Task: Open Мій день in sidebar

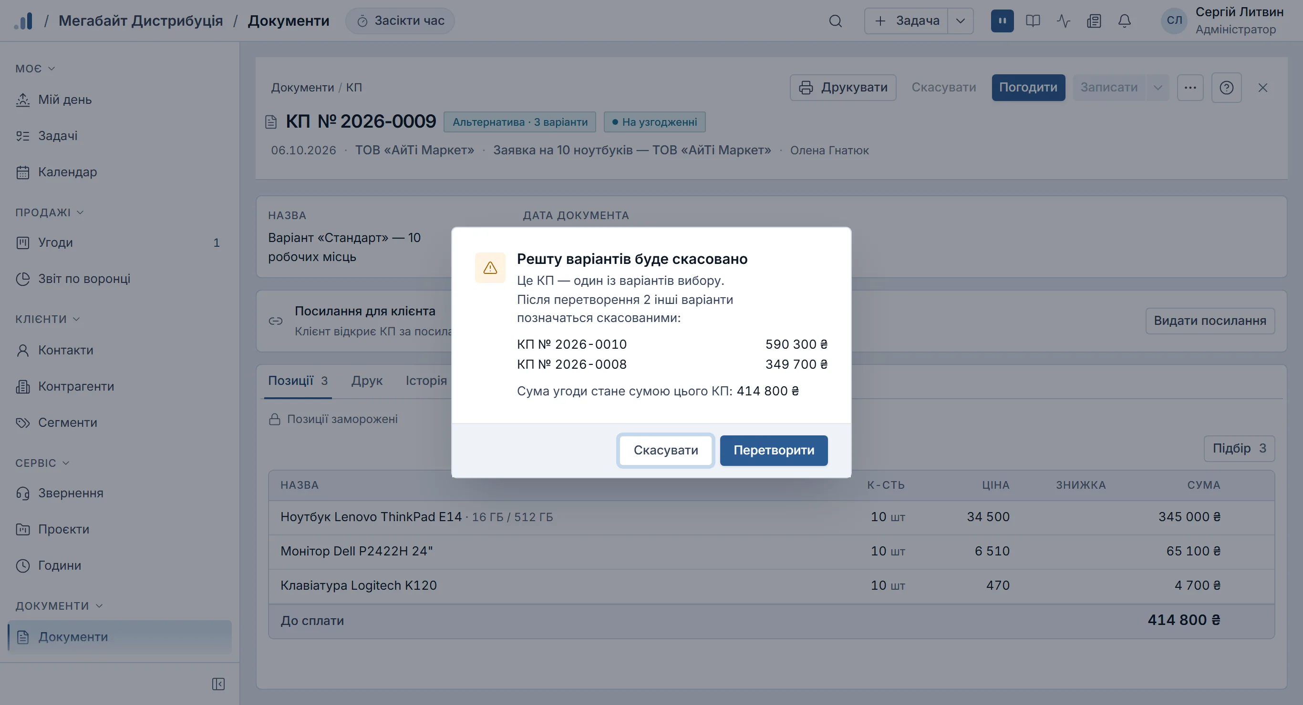Action: 120,100
